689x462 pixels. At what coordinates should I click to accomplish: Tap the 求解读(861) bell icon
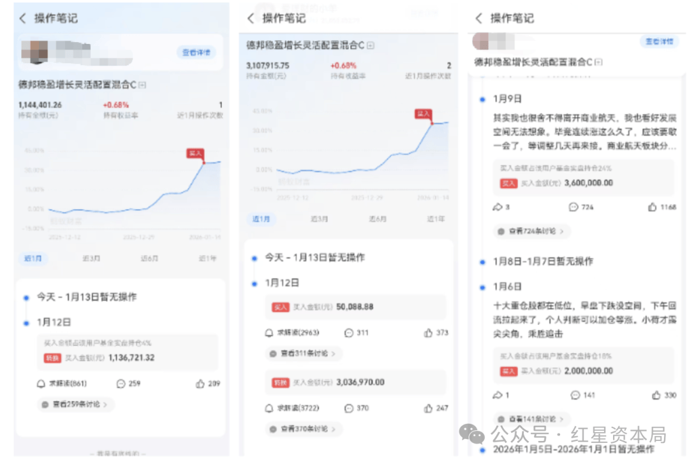pos(41,384)
